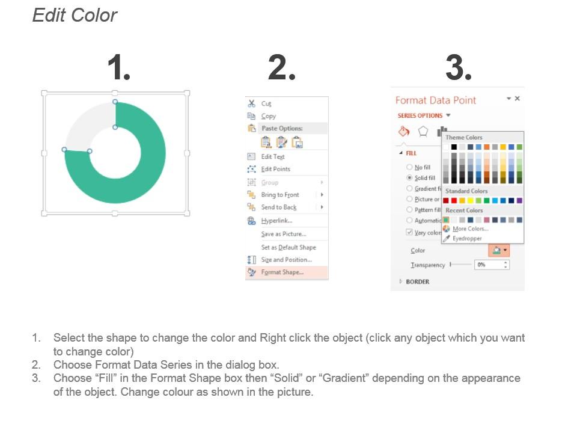Click Format Shape in the context menu

pos(282,271)
